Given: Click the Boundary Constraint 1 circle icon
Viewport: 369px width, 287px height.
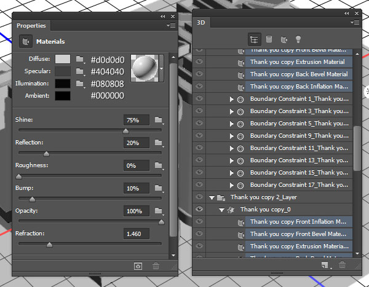Looking at the screenshot, I should (x=240, y=100).
